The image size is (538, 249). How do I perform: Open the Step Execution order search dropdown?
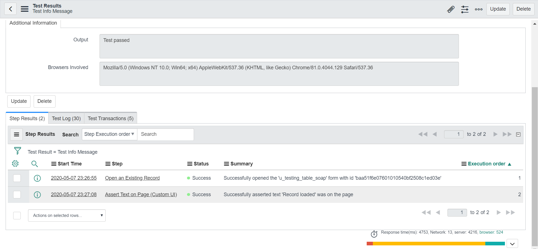coord(109,134)
